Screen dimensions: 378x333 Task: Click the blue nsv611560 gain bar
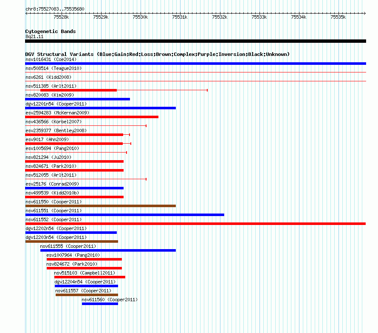pos(100,304)
